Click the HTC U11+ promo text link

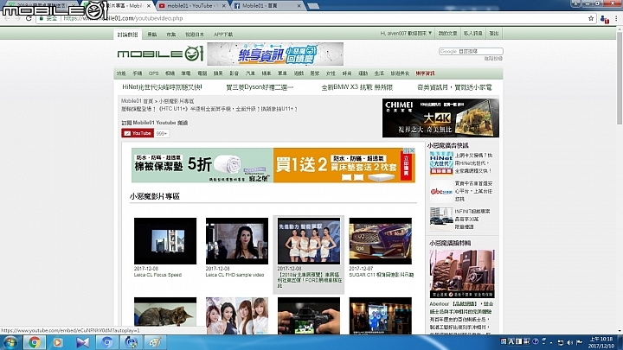click(x=209, y=109)
